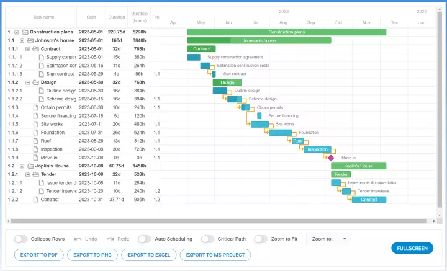Click the file icon of Inspection task
Viewport: 447px width, 271px height.
pos(35,149)
